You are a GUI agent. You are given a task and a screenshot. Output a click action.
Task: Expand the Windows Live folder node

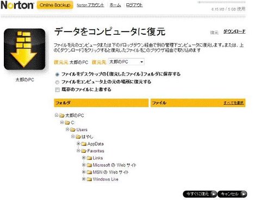click(x=84, y=179)
